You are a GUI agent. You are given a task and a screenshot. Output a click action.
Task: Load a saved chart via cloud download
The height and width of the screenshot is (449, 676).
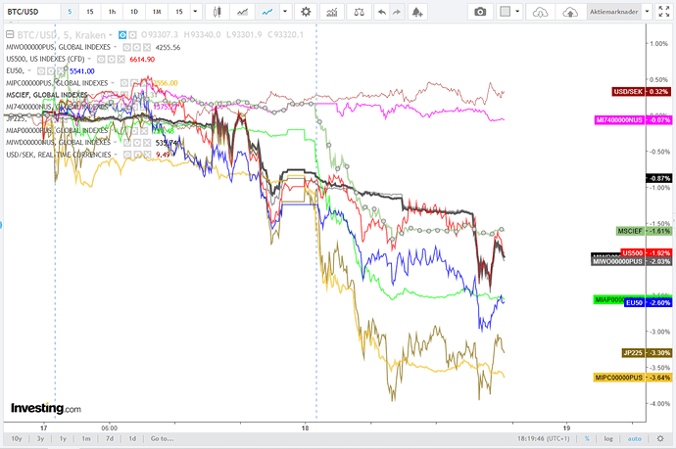[x=540, y=12]
